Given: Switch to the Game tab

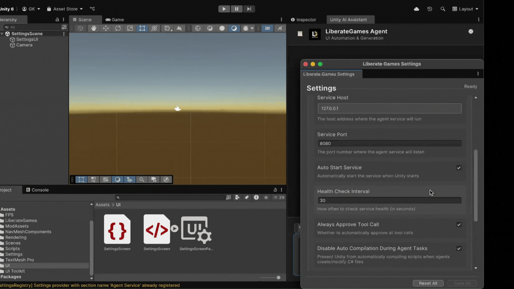Looking at the screenshot, I should tap(115, 20).
